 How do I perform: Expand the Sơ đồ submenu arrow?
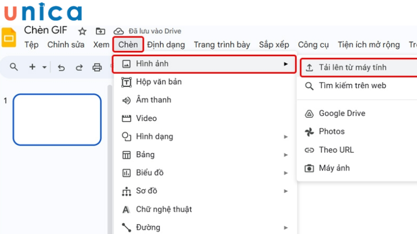286,191
